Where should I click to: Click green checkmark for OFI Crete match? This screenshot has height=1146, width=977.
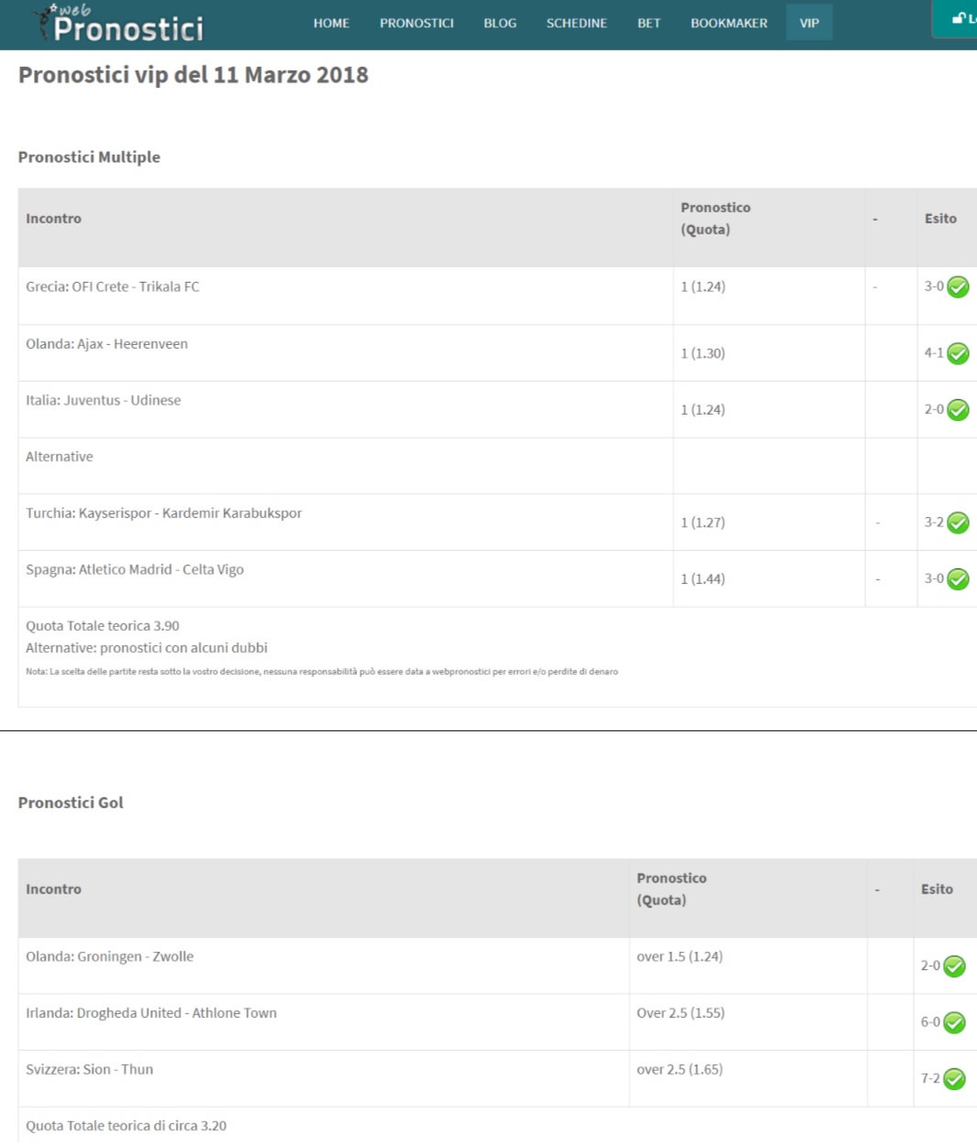pos(958,287)
